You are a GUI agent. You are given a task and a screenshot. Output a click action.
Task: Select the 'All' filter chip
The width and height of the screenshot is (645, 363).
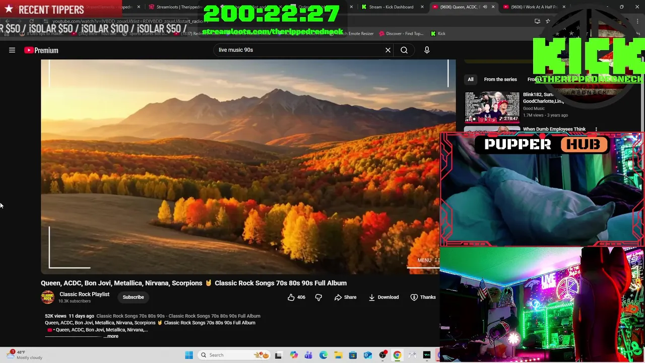coord(470,79)
